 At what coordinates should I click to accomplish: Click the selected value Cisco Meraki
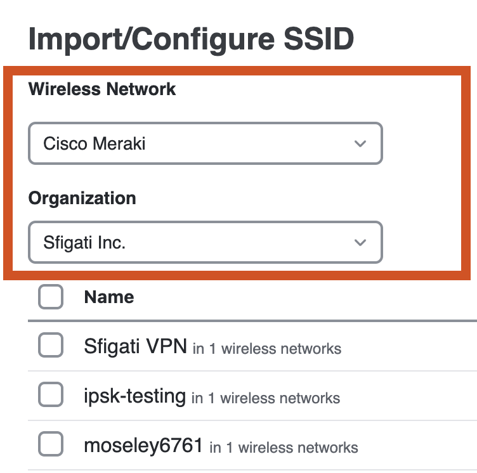tap(95, 144)
